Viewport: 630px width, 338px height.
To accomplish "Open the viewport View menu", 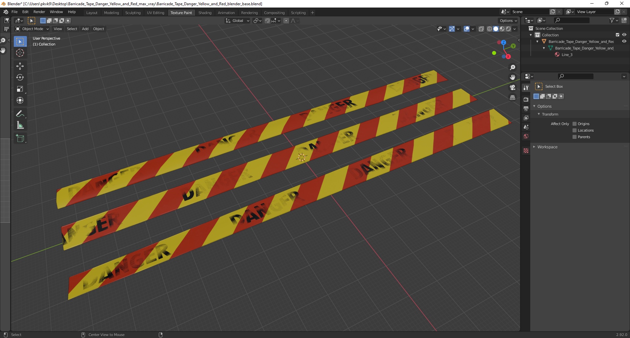I will point(58,29).
